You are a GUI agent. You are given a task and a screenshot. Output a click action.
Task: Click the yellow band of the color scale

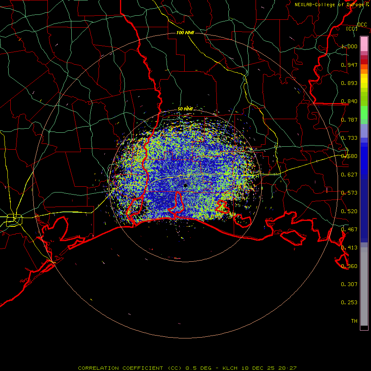(364, 81)
